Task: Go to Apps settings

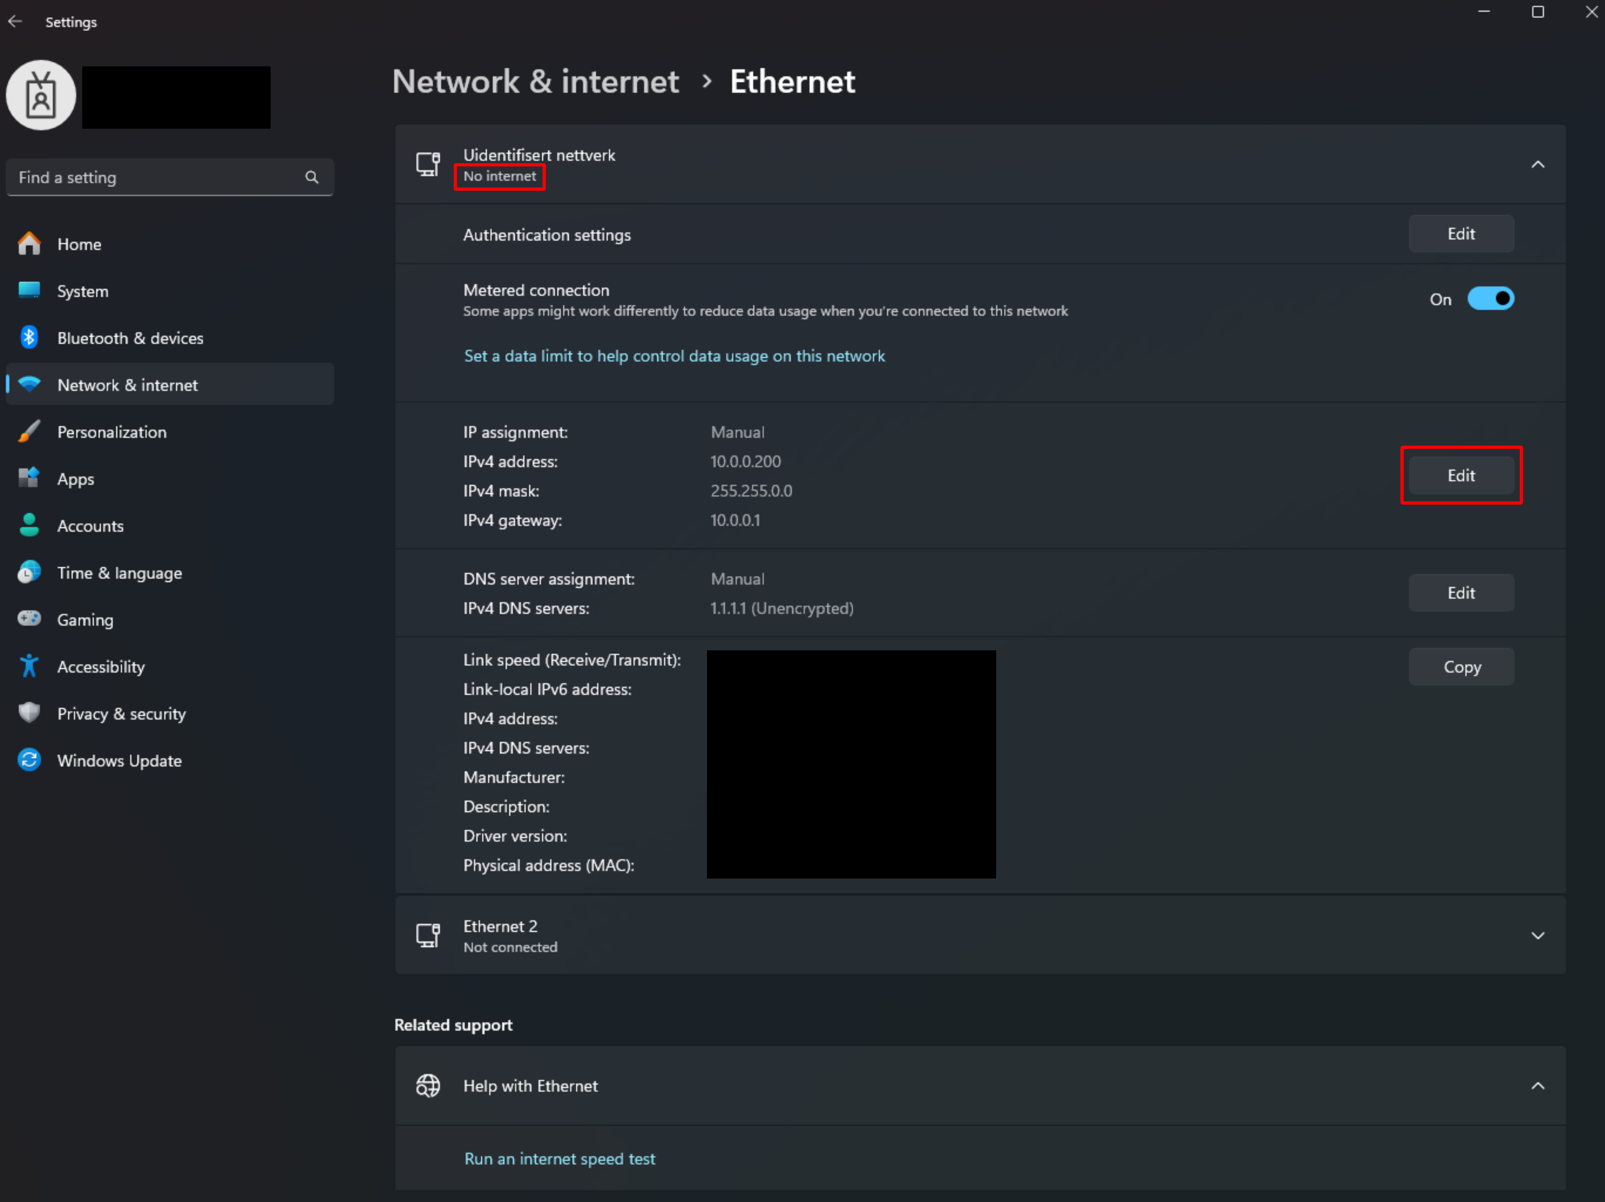Action: 75,479
